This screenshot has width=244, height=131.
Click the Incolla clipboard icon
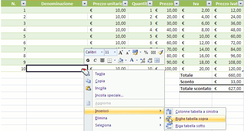click(88, 88)
